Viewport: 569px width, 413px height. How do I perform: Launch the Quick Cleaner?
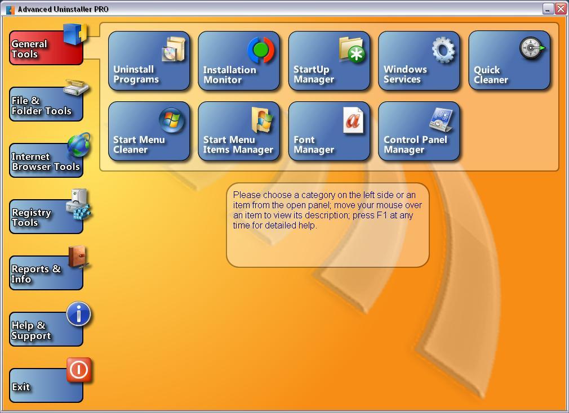coord(509,61)
